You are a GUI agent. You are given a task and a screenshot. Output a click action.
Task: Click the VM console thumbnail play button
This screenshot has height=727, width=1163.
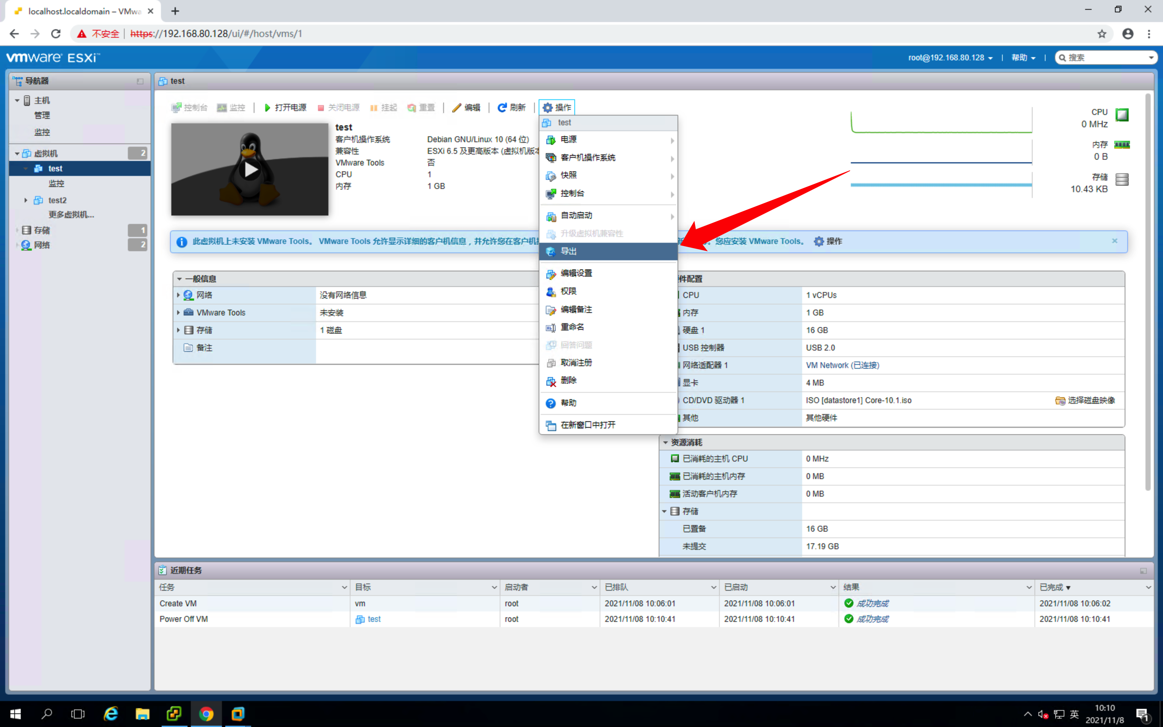point(250,169)
